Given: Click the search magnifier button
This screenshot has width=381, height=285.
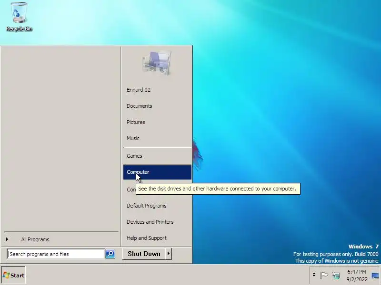Looking at the screenshot, I should coord(110,254).
